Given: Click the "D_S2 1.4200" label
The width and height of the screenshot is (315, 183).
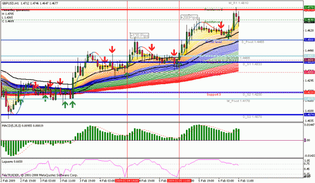Looking at the screenshot, I should coord(253,94).
